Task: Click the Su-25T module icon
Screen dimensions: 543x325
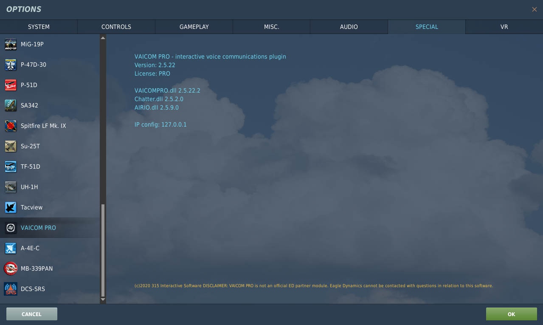Action: point(11,146)
